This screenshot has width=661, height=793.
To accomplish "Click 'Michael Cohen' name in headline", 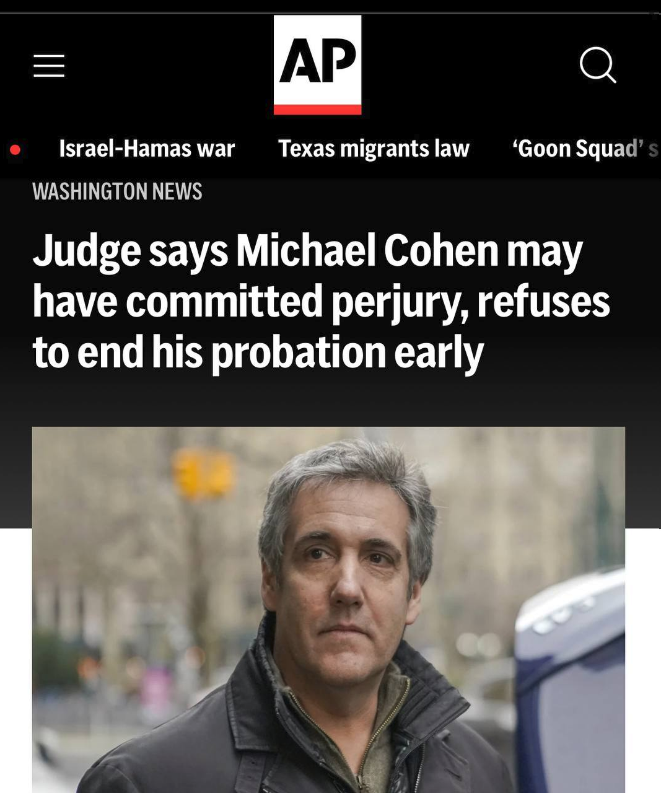I will [367, 250].
